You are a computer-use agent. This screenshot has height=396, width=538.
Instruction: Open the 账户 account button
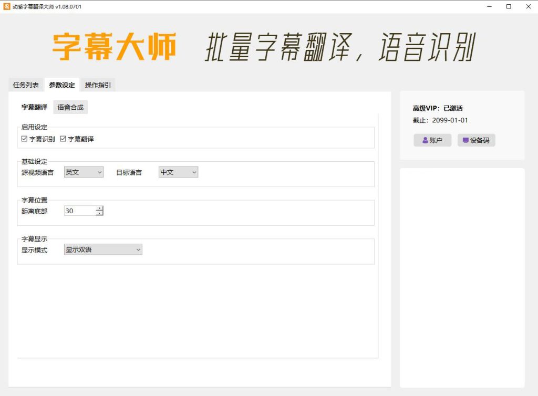[432, 140]
